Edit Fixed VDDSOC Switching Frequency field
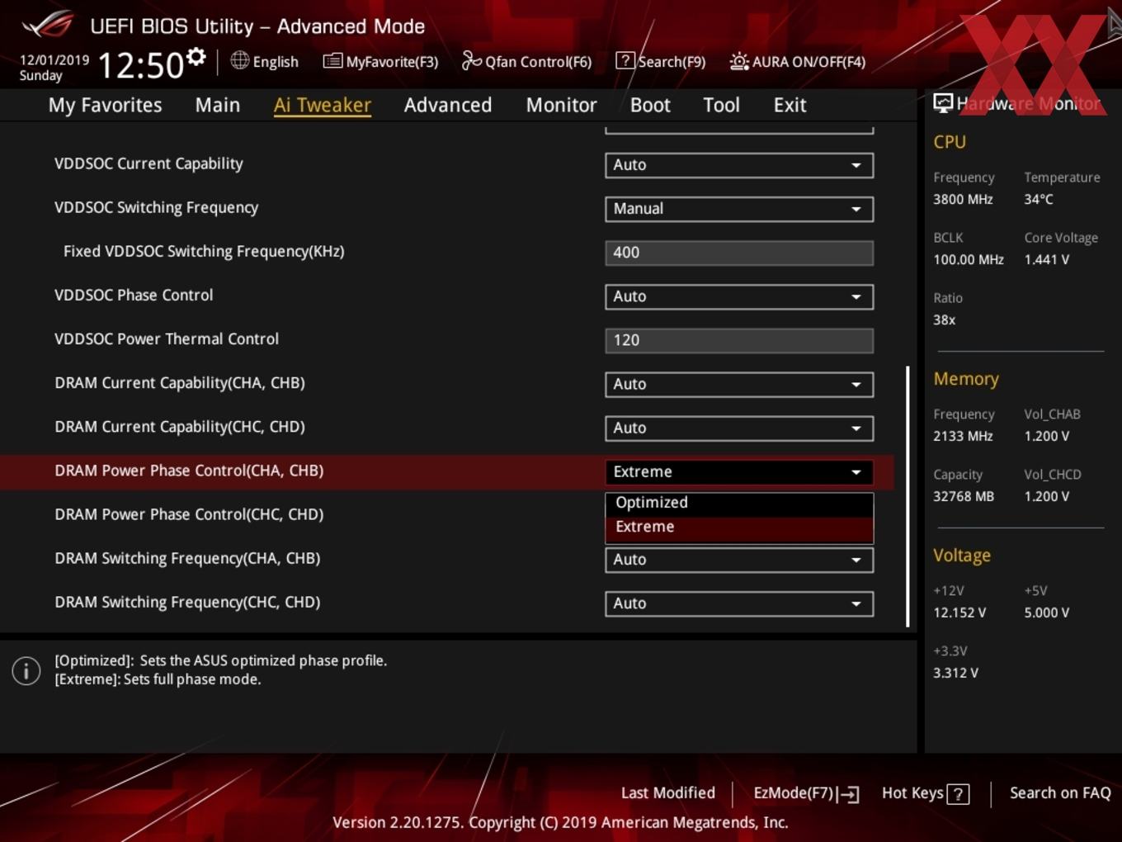The height and width of the screenshot is (842, 1122). (739, 253)
